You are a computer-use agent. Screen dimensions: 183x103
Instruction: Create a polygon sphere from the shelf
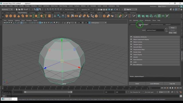click(x=7, y=16)
